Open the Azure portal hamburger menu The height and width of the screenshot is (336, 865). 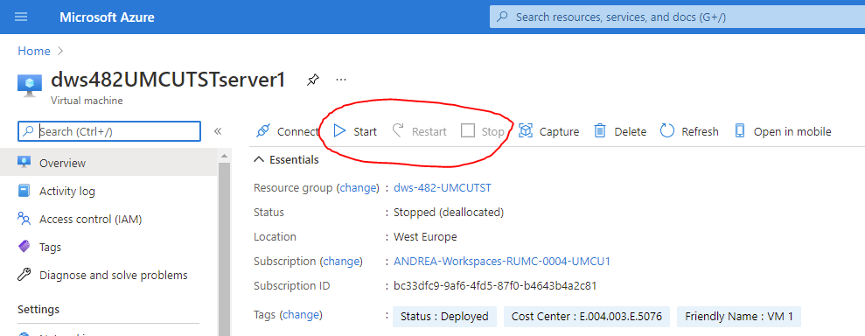21,17
